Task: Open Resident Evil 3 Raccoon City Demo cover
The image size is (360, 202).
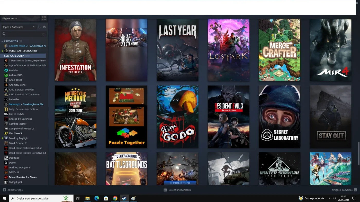Action: 229,117
